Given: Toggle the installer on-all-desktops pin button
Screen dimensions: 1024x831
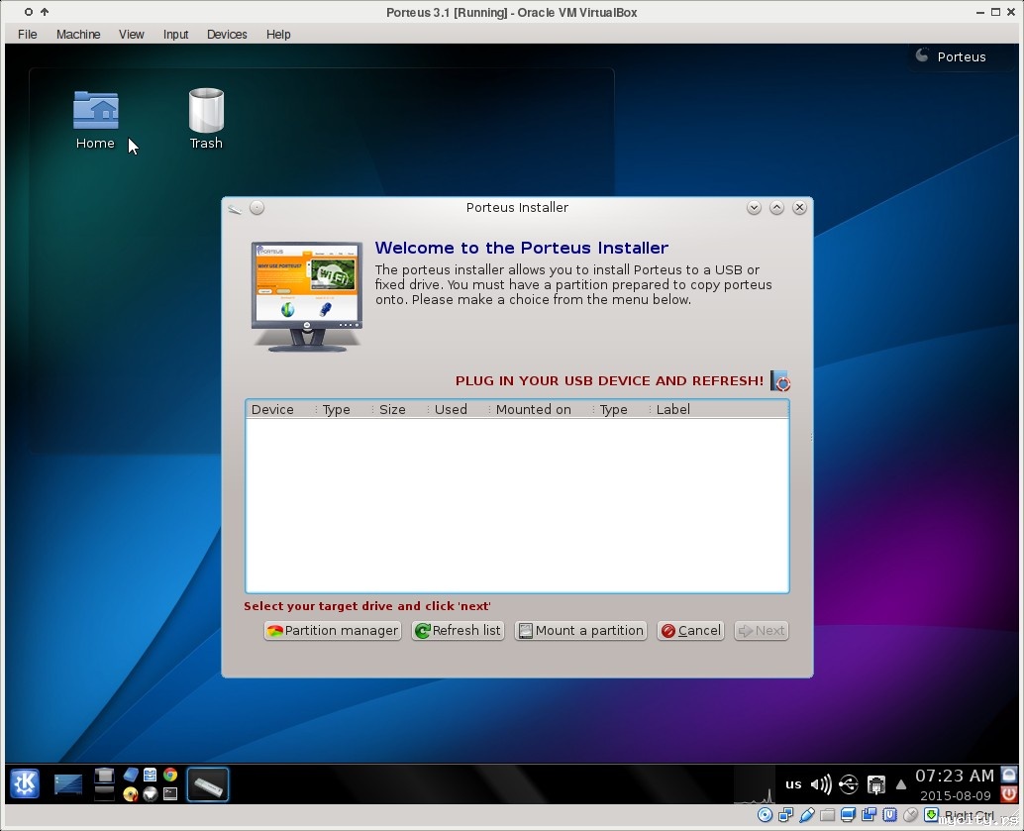Looking at the screenshot, I should point(257,208).
